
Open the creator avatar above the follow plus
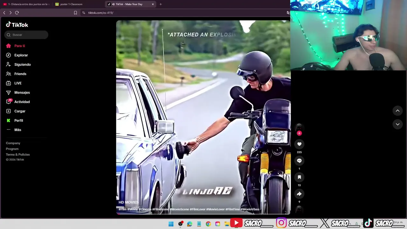coord(299,127)
